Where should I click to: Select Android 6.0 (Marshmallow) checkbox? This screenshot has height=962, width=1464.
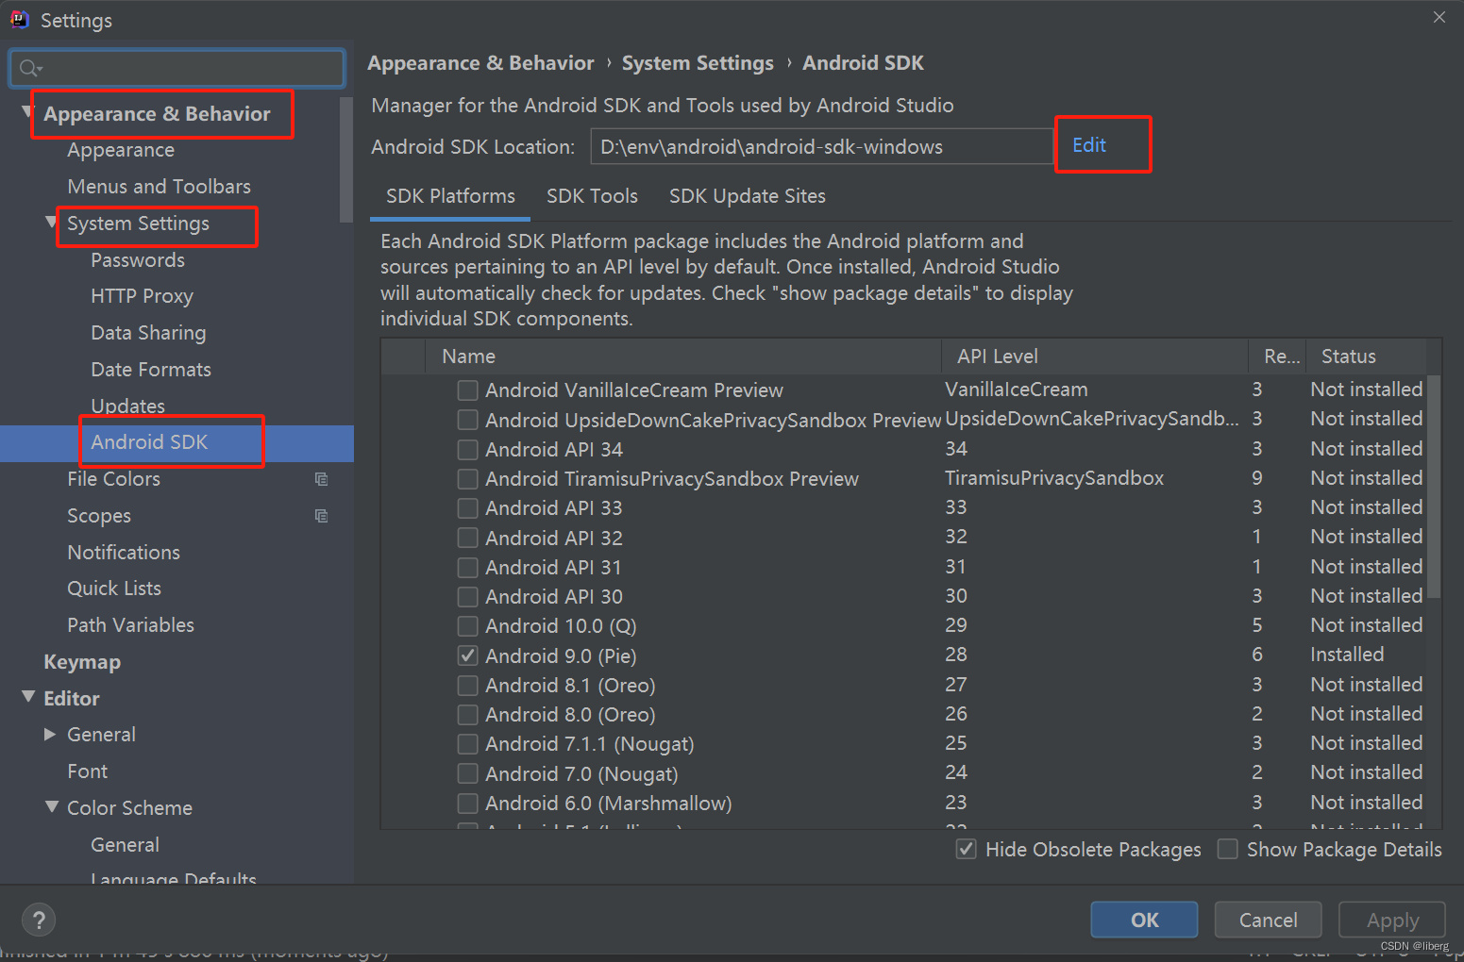(x=467, y=803)
